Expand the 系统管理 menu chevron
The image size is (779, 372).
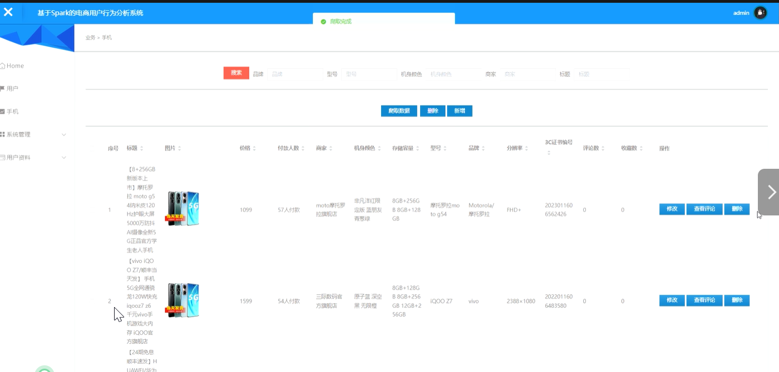point(64,134)
